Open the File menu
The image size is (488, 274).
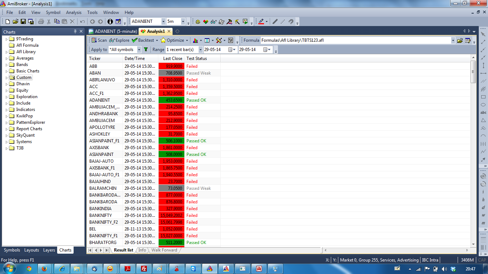point(10,12)
